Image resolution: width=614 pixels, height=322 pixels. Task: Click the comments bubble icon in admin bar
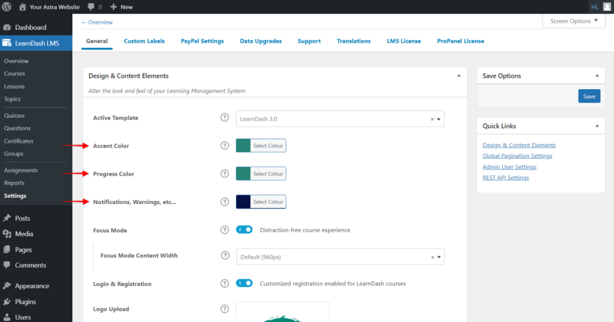[91, 7]
